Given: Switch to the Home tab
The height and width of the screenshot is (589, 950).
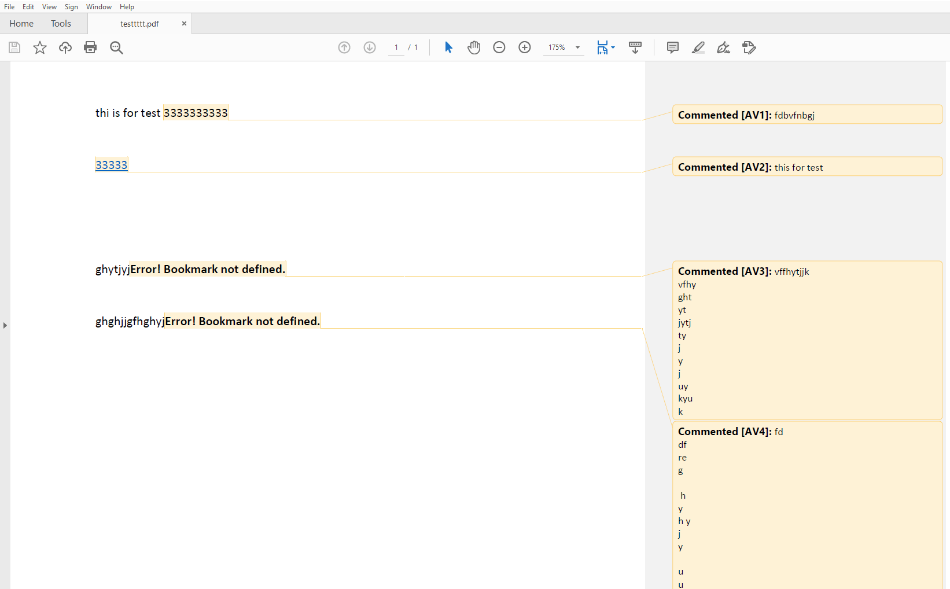Looking at the screenshot, I should tap(21, 24).
